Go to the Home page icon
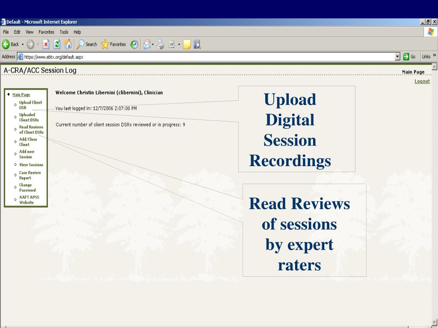 coord(68,44)
